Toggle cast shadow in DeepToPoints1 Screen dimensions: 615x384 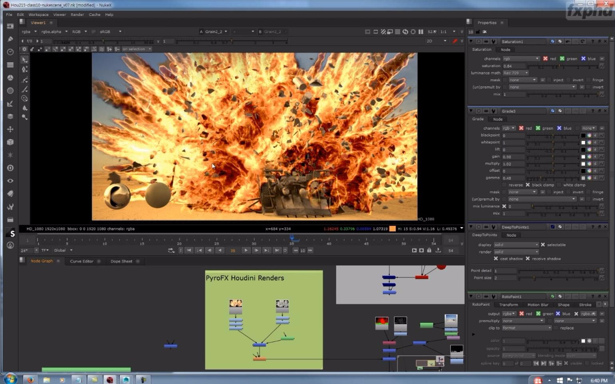click(x=496, y=259)
